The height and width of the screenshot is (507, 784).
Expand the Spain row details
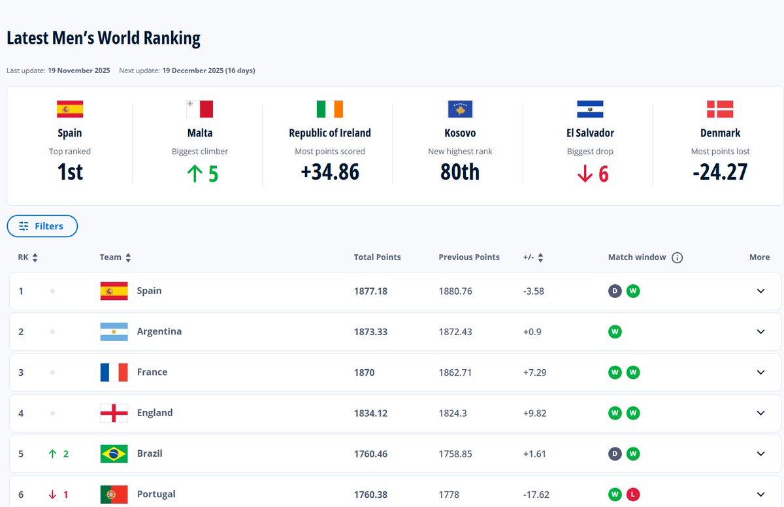pyautogui.click(x=760, y=291)
